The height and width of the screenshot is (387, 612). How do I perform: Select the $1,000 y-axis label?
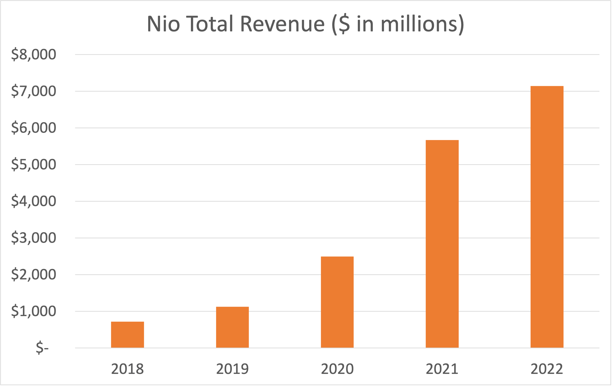[34, 311]
